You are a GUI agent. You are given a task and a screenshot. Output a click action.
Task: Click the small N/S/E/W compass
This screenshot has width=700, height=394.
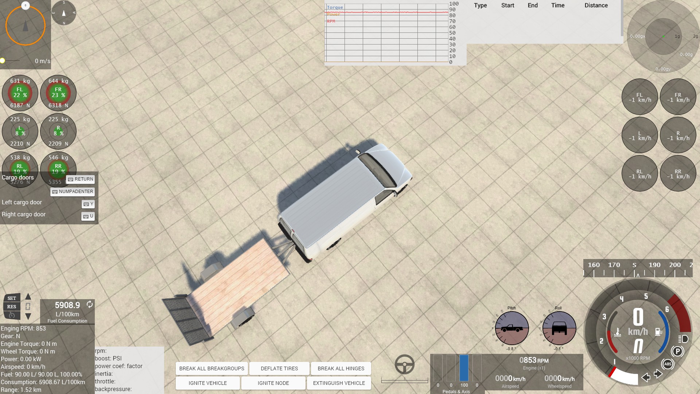click(64, 13)
